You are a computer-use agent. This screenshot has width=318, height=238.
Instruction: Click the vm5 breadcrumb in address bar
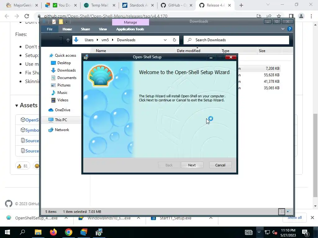[x=105, y=40]
